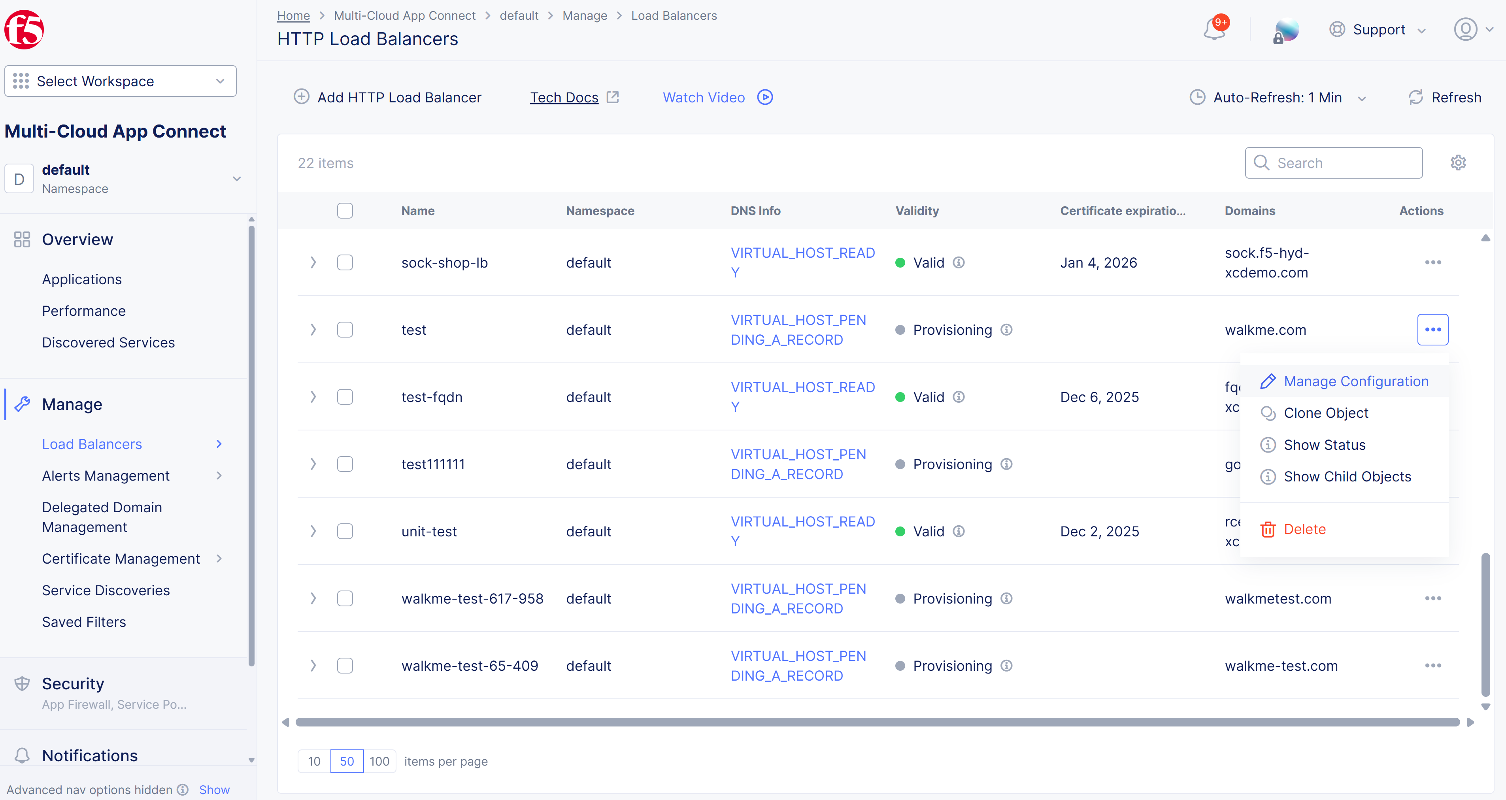Select Clone Object from the context menu

1326,413
